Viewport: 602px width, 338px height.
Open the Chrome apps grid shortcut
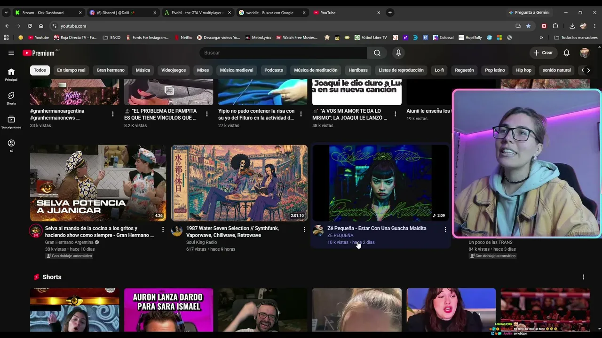6,38
